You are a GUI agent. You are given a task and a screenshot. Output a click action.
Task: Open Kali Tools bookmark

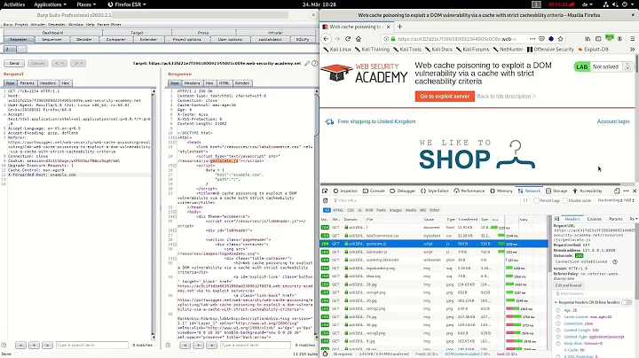407,50
